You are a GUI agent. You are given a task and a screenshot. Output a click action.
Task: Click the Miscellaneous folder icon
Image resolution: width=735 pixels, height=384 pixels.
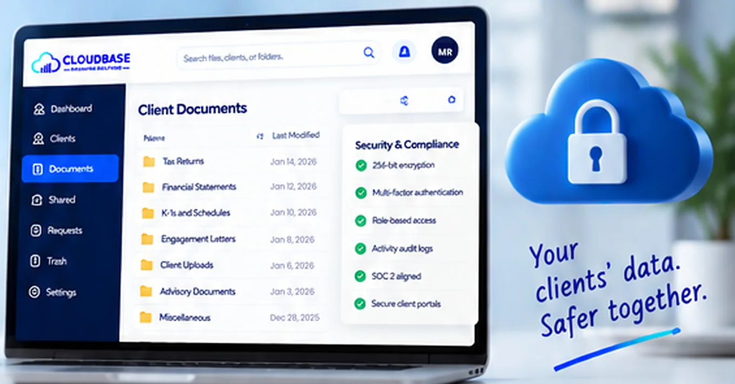point(145,317)
